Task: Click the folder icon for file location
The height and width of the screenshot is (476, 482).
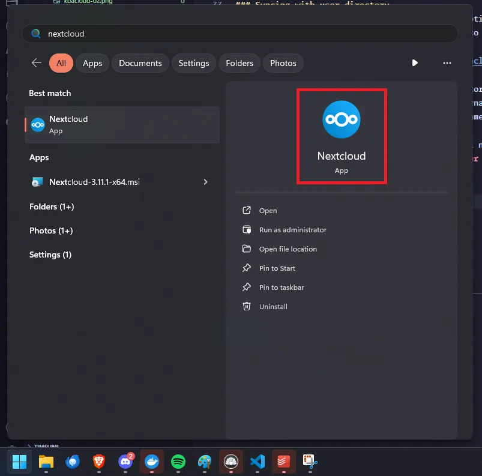Action: [247, 249]
